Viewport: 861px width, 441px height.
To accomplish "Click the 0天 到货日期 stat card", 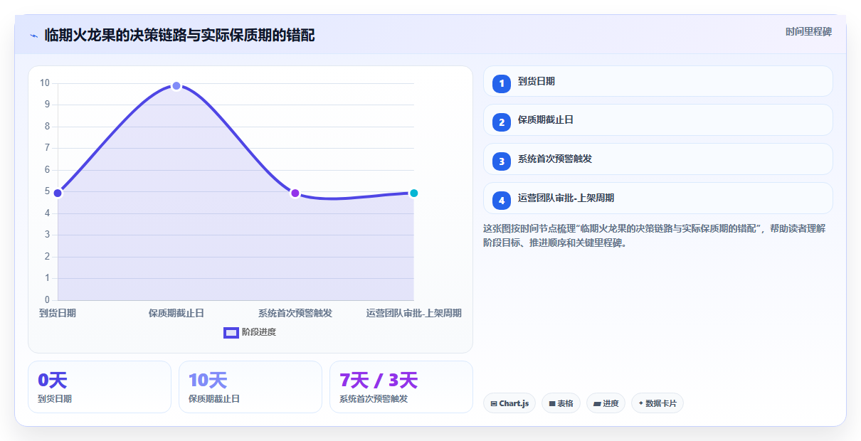I will point(100,387).
